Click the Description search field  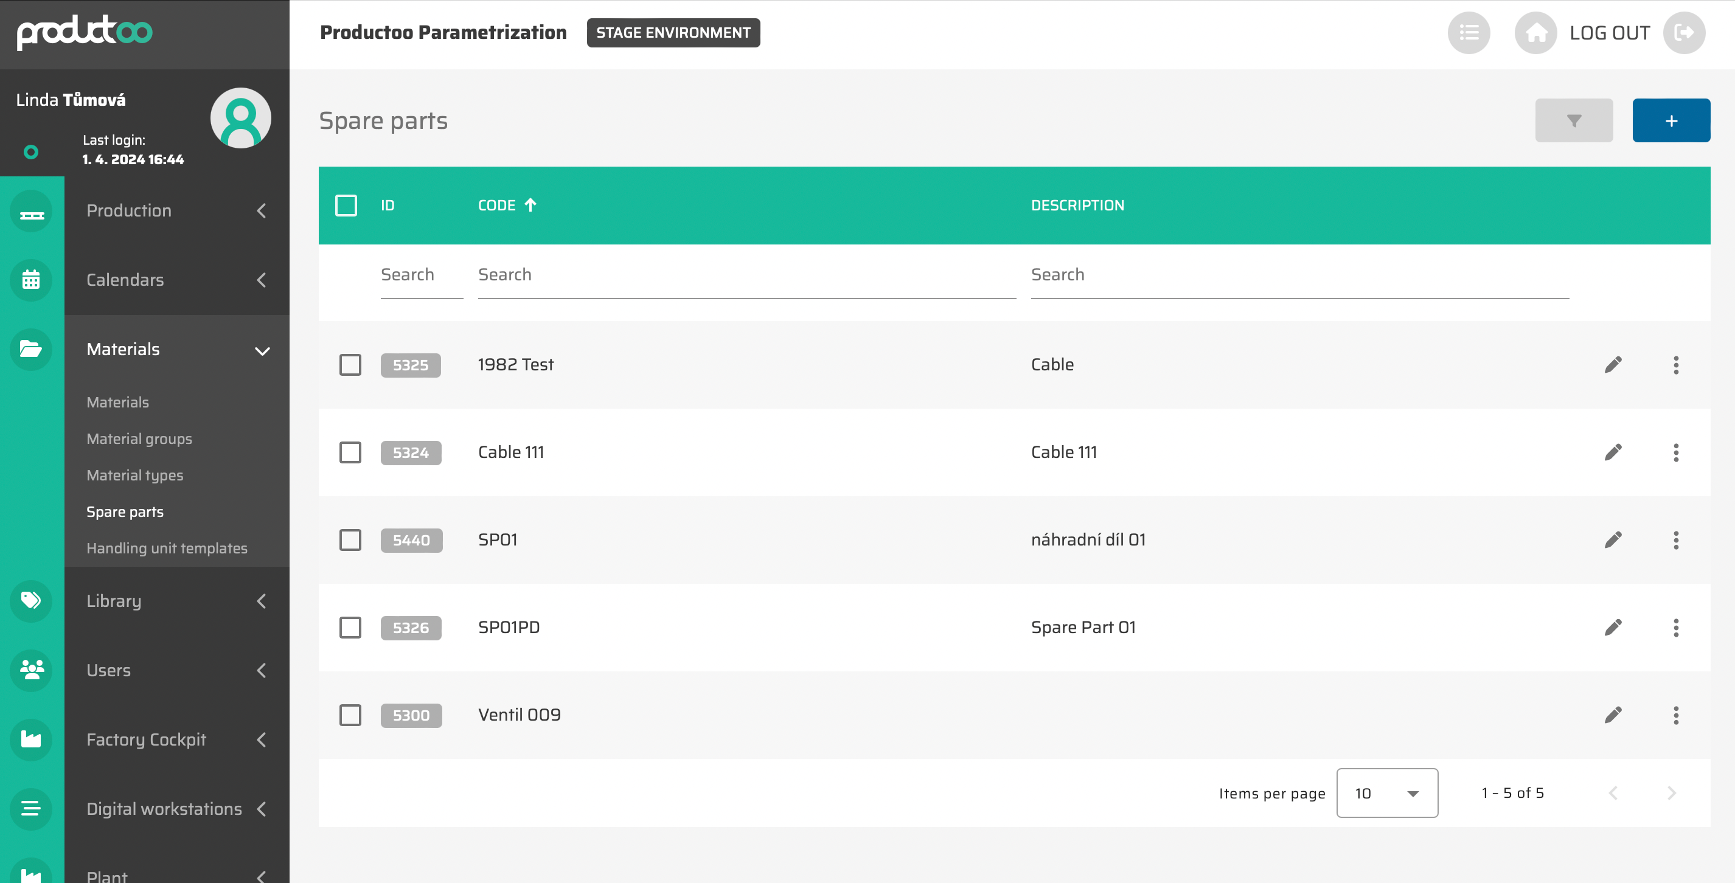1299,275
